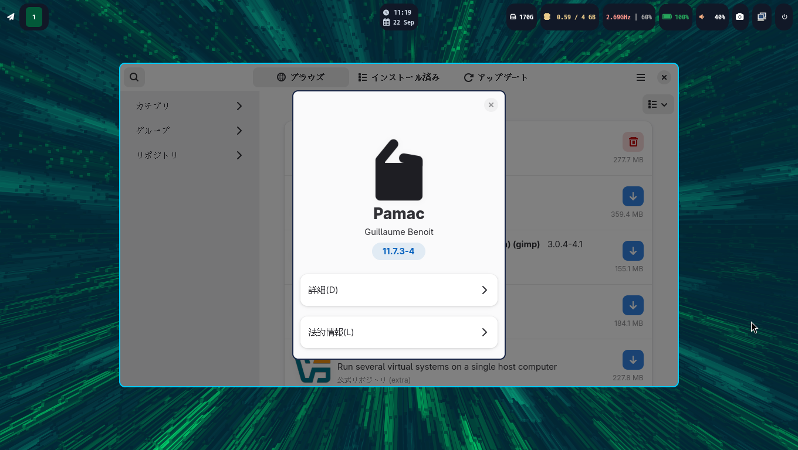Expand the グループ sidebar row
The height and width of the screenshot is (450, 798).
[190, 131]
